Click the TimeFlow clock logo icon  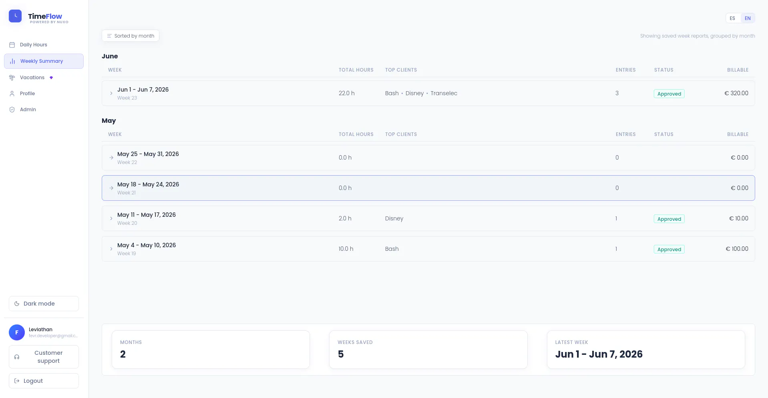(15, 16)
